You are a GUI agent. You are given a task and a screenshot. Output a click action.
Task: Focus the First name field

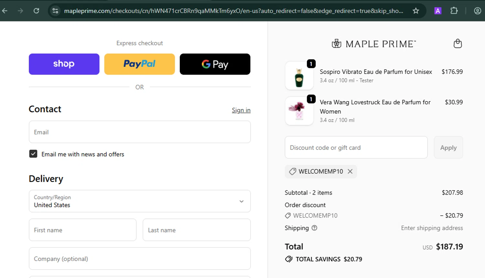(83, 230)
